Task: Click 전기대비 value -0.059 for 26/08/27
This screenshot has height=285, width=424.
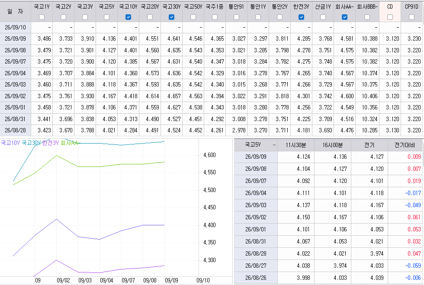Action: (413, 266)
